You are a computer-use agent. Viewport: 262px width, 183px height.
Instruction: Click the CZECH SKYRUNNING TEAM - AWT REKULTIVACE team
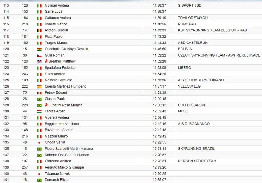[219, 55]
